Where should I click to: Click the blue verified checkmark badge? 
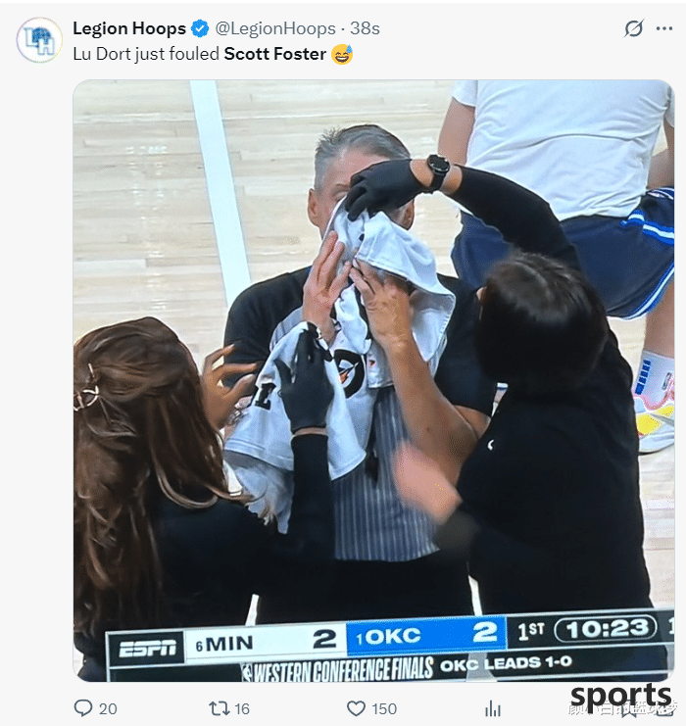[200, 28]
